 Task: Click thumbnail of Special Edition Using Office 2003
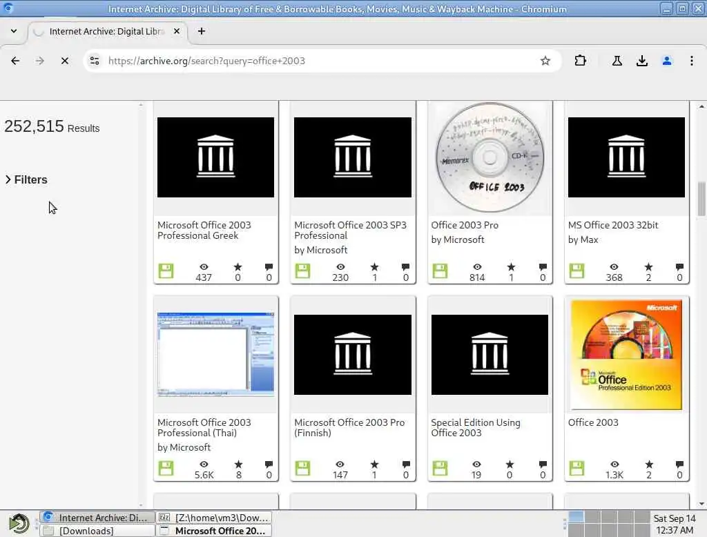490,355
